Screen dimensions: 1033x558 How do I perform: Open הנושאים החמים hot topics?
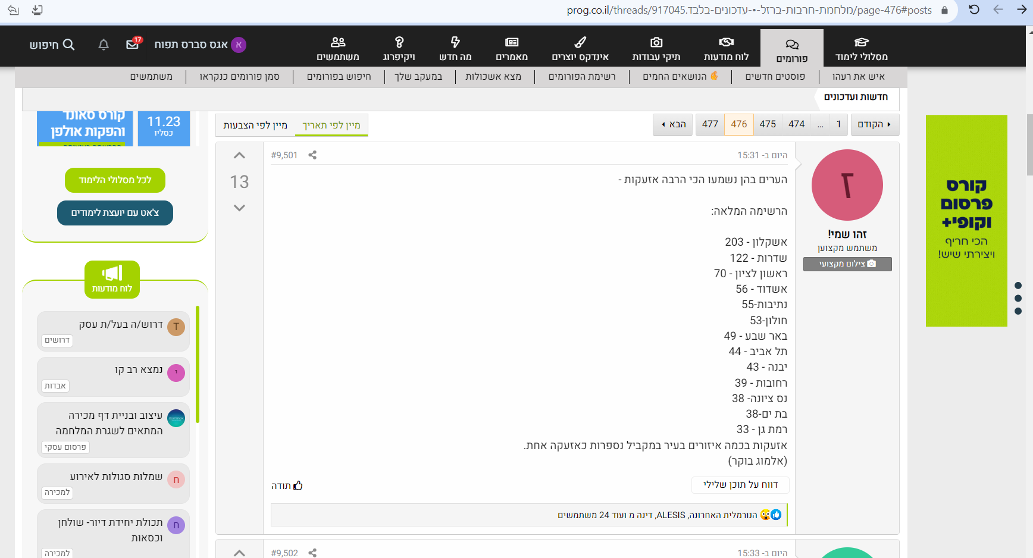click(x=681, y=77)
